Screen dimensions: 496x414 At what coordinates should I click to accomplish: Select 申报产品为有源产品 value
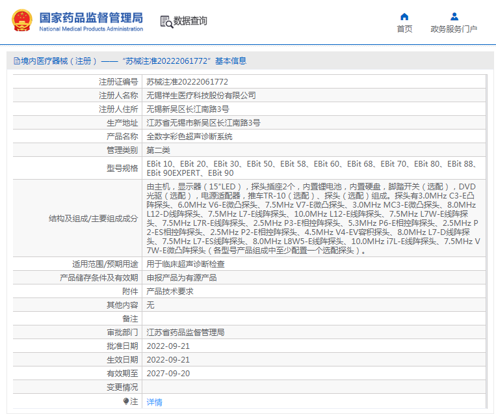(181, 278)
